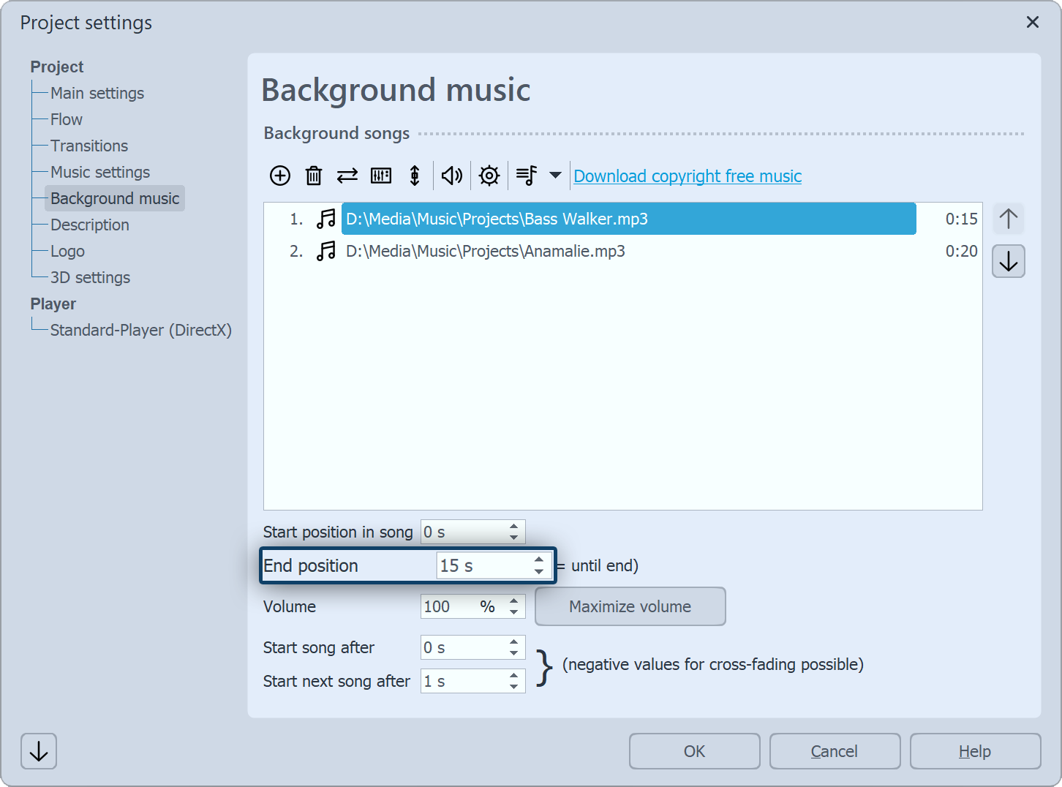This screenshot has width=1062, height=787.
Task: Open Standard-Player (DirectX) settings
Action: coord(140,331)
